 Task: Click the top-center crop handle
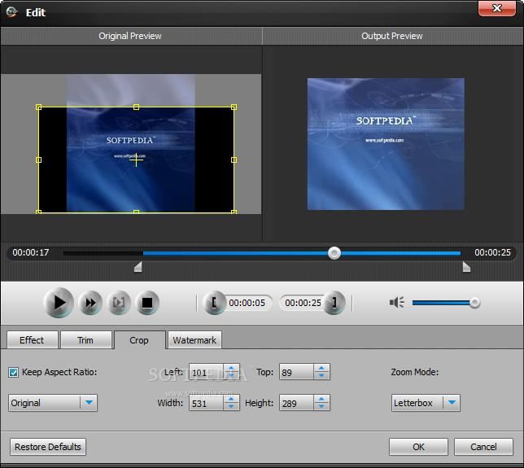pos(136,107)
